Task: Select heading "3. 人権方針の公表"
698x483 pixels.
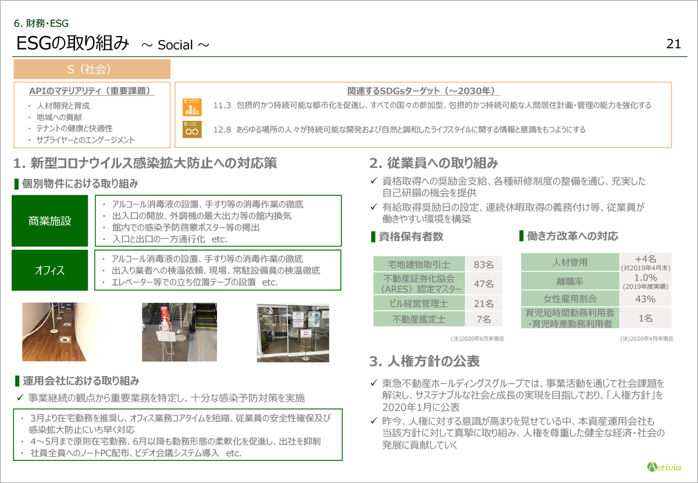Action: (x=425, y=361)
